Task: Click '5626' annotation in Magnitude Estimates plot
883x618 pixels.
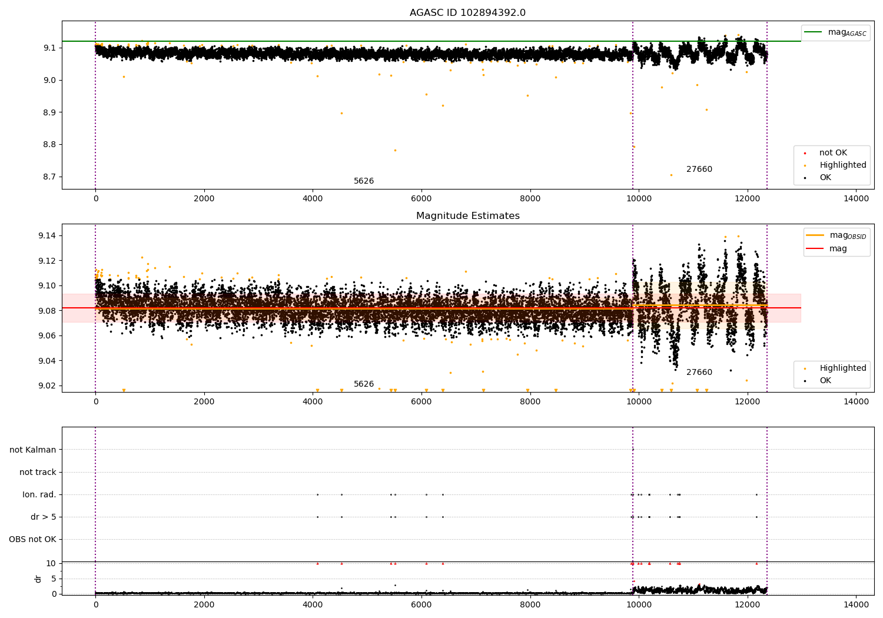Action: [364, 384]
